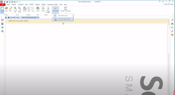Open Header and Footer dropdown
175x95 pixels.
(65, 10)
